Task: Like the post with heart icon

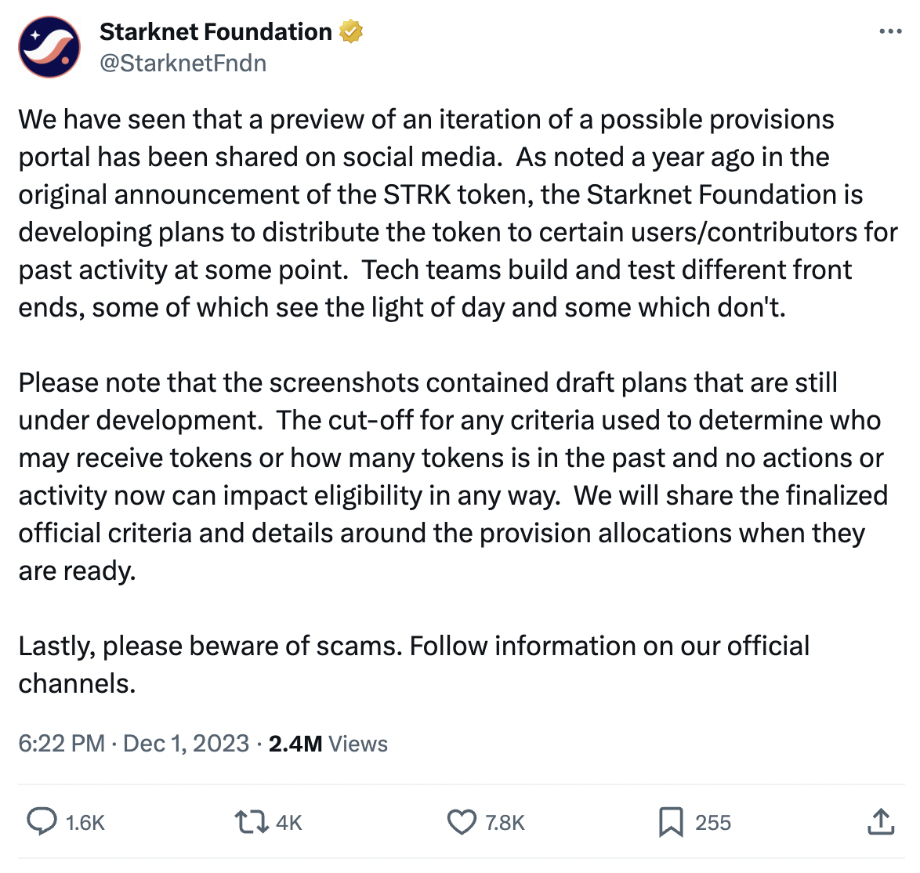Action: tap(462, 822)
